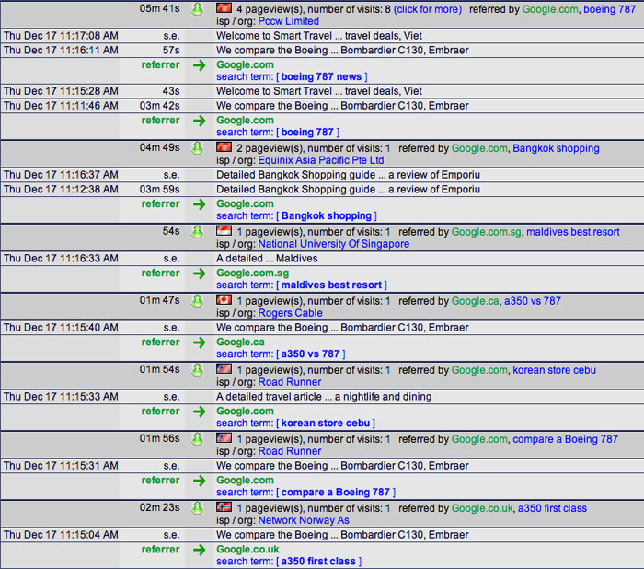644x569 pixels.
Task: Click the bracketed 'a350 first class' search term
Action: (x=318, y=562)
